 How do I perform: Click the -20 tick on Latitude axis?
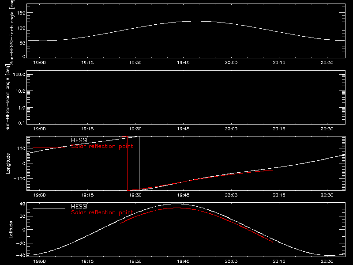[x=21, y=243]
